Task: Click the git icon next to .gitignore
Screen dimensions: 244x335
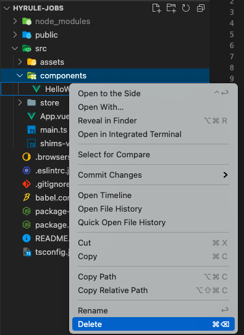Action: coord(27,184)
